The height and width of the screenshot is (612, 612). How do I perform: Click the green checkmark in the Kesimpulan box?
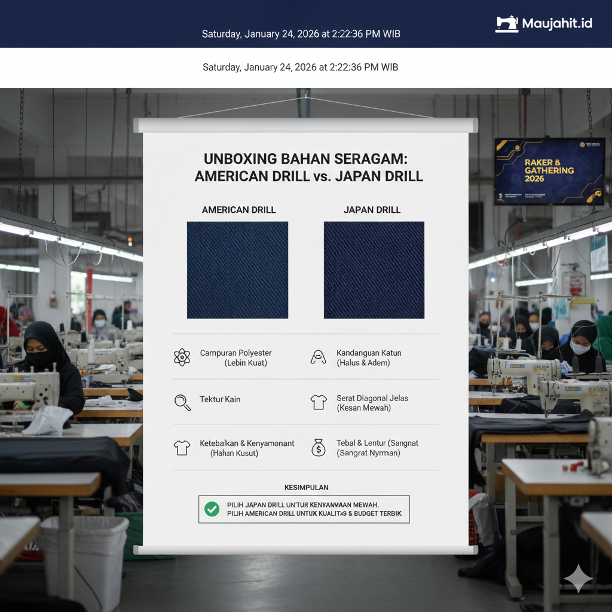click(x=212, y=509)
